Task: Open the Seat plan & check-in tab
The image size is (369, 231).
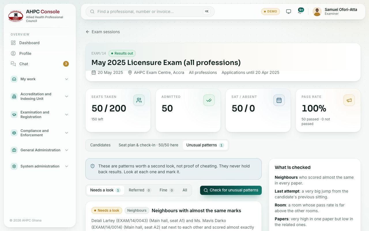Action: pos(148,145)
